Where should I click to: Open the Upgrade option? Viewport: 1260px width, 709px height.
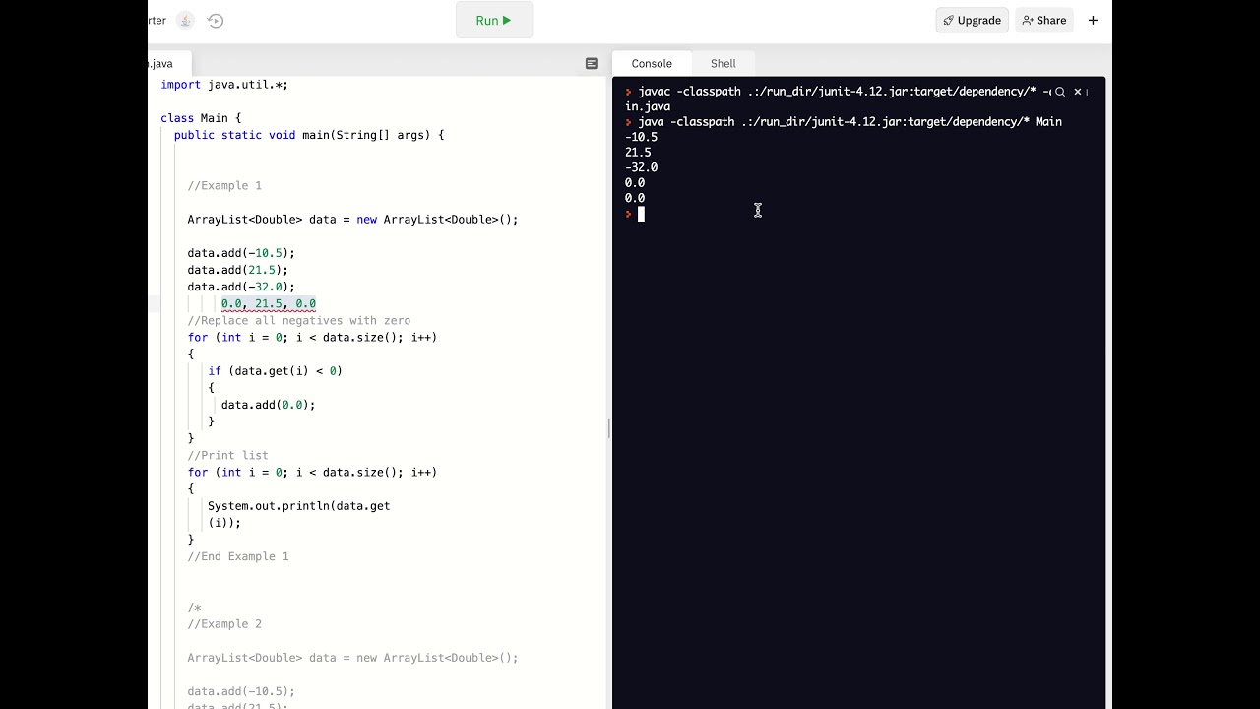972,20
